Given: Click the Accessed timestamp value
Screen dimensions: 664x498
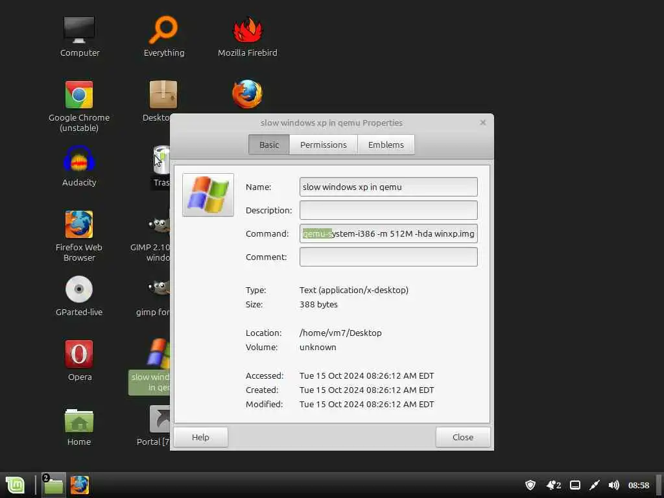Looking at the screenshot, I should [x=366, y=375].
